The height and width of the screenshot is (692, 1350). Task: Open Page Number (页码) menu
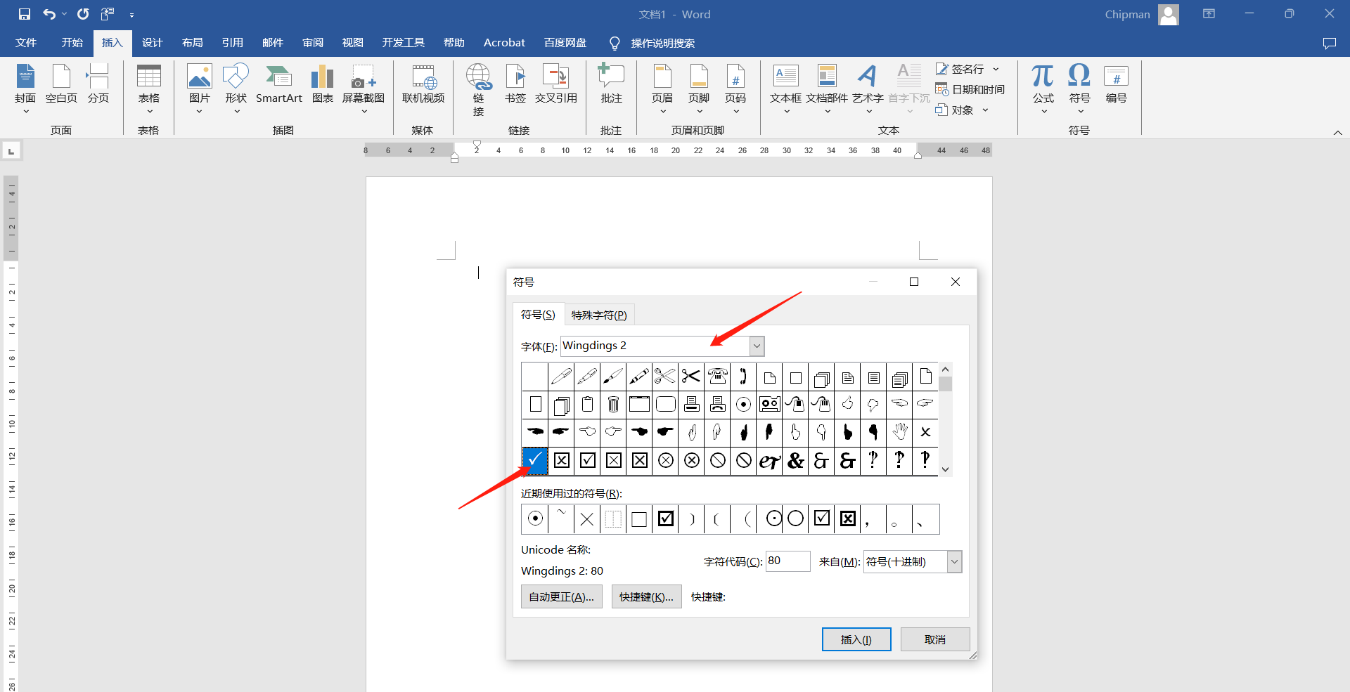tap(735, 89)
